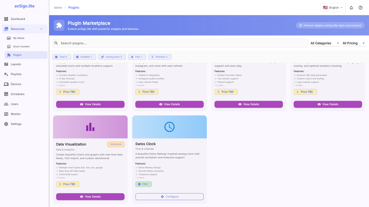Click 'Smooth 60fps animation' feature text
Image resolution: width=369 pixels, height=207 pixels.
tap(151, 171)
